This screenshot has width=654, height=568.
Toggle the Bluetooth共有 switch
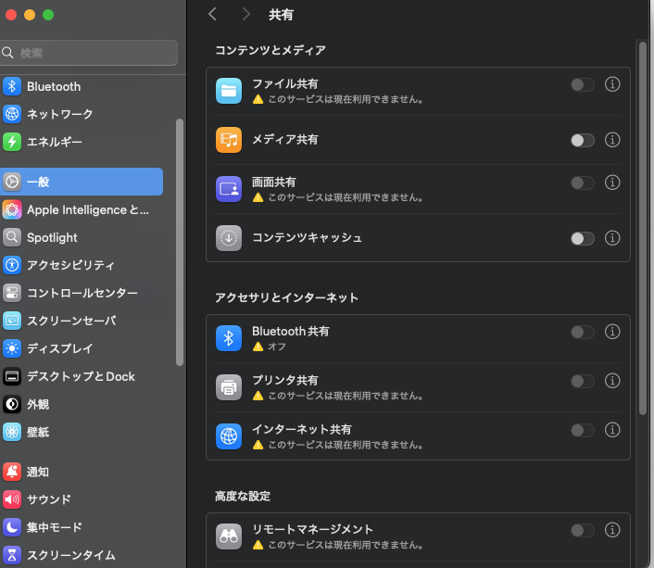[x=583, y=333]
